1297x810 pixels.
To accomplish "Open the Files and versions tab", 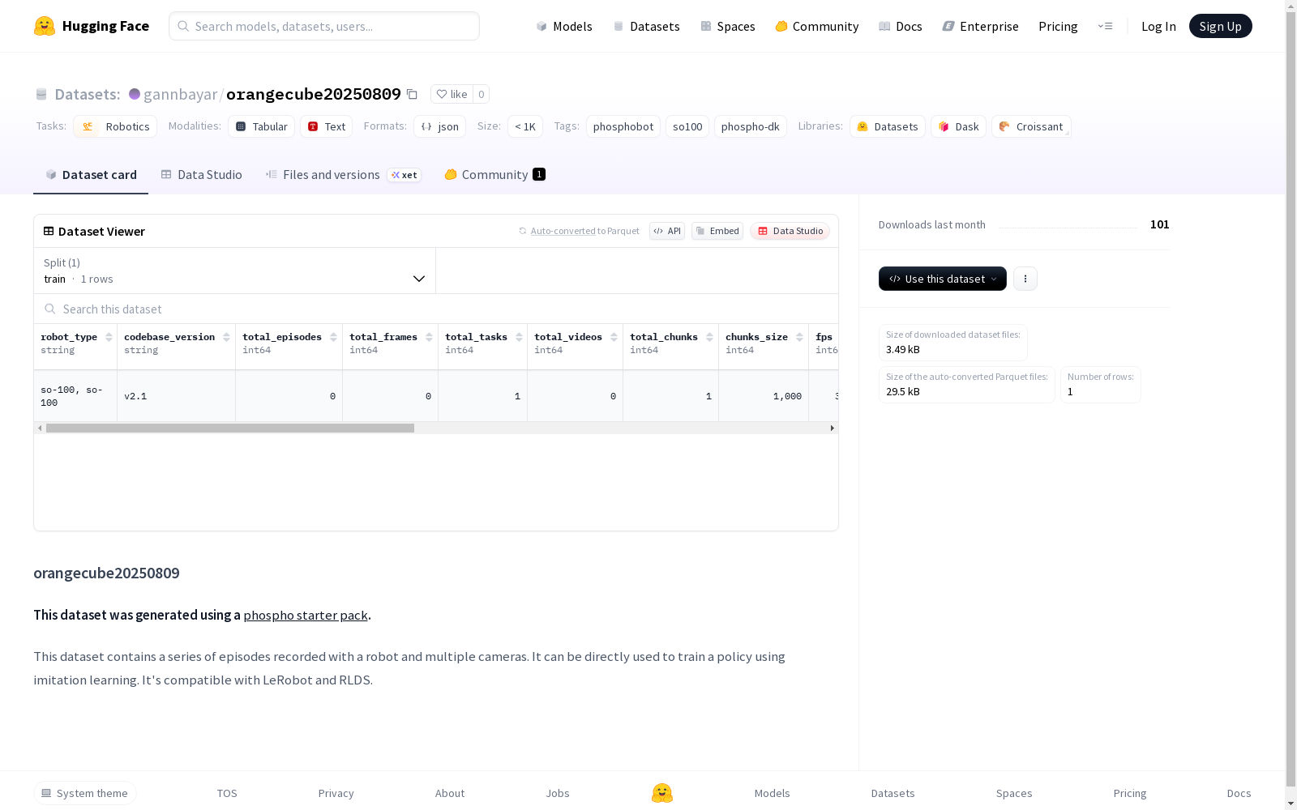I will (343, 174).
